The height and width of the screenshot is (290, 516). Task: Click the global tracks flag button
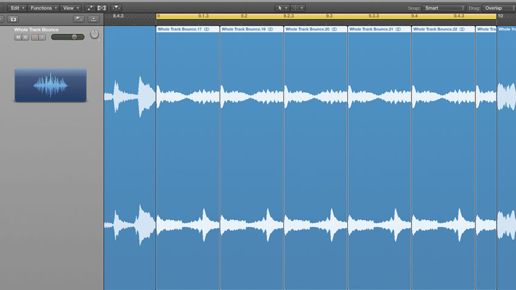[79, 19]
